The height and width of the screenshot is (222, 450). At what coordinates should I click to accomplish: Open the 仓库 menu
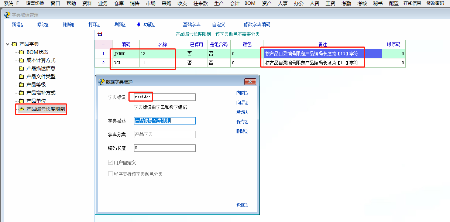(x=119, y=3)
